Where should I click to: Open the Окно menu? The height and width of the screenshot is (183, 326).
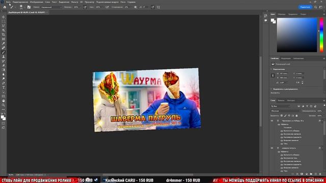tap(123, 2)
